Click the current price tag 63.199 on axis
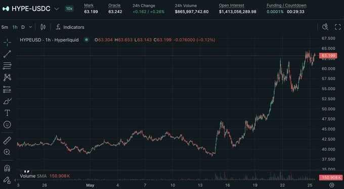The width and height of the screenshot is (344, 189). pyautogui.click(x=328, y=56)
